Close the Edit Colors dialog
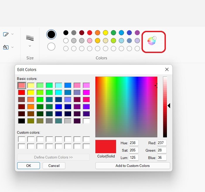 coord(167,69)
